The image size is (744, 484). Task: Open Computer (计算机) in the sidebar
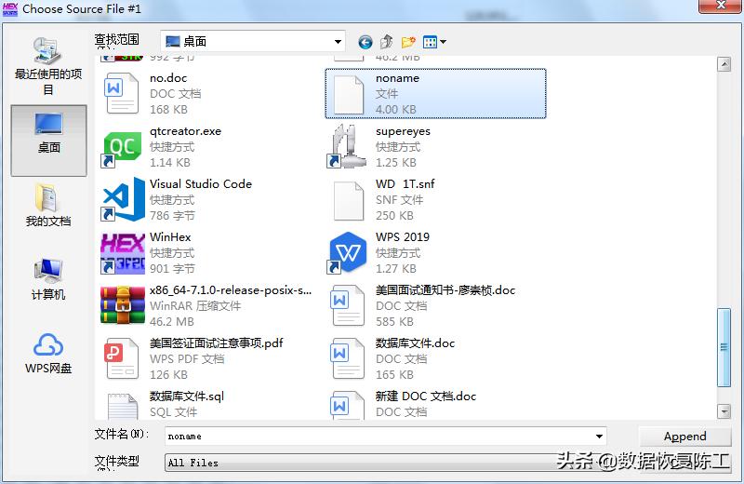pos(48,279)
